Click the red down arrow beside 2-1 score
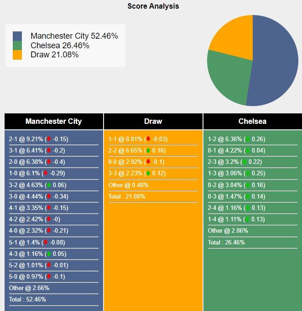 pos(49,139)
